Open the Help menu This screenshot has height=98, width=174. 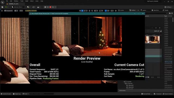(42, 1)
